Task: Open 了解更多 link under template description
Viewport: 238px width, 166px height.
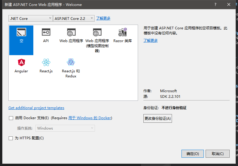Action: pyautogui.click(x=151, y=41)
